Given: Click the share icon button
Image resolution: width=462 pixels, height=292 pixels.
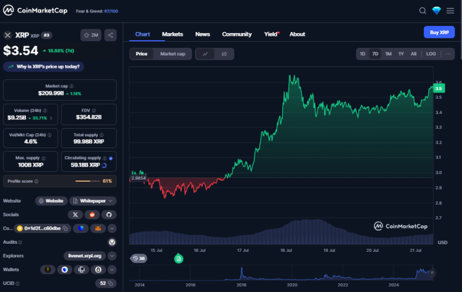Looking at the screenshot, I should point(110,35).
